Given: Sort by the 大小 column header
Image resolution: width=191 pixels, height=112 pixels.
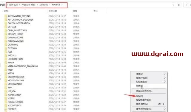Looking at the screenshot, I should pos(95,11).
